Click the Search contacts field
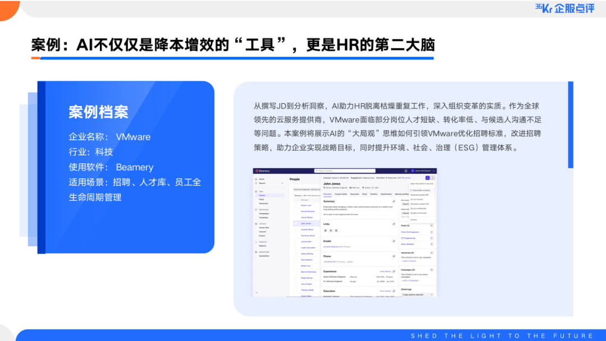606x341 pixels. coord(345,170)
